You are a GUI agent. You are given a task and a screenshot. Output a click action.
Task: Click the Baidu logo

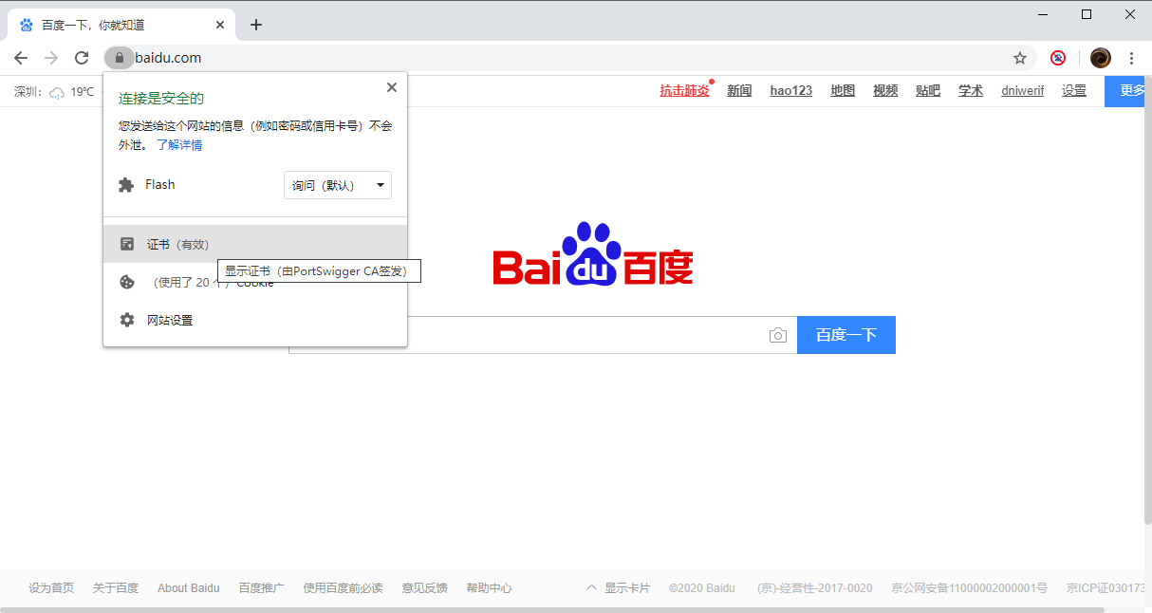[593, 254]
